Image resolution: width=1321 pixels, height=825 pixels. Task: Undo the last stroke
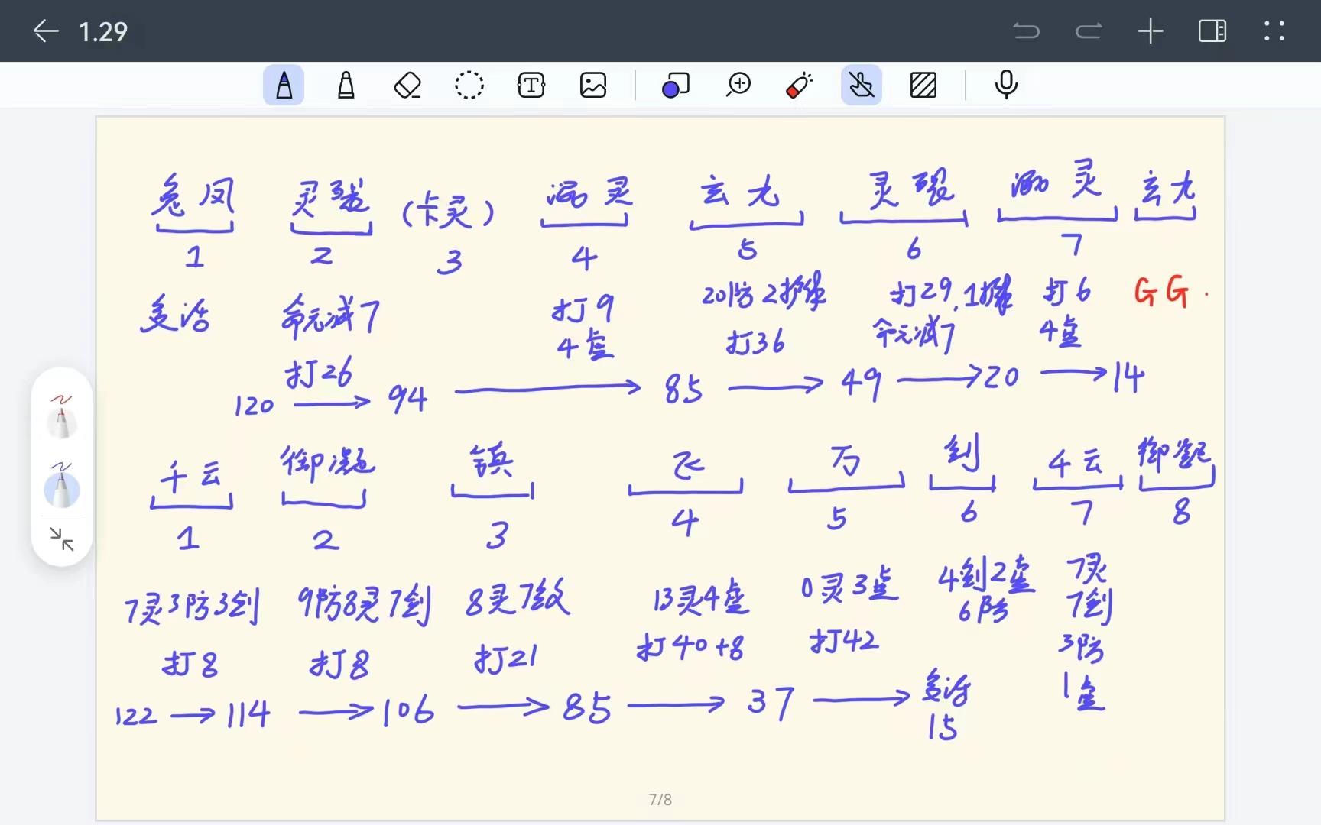click(1026, 31)
